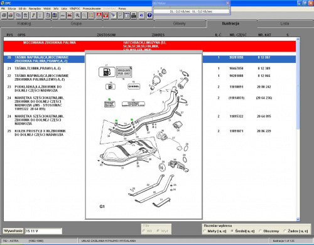The image size is (314, 245).
Task: Click the red X delete icon
Action: tap(70, 15)
